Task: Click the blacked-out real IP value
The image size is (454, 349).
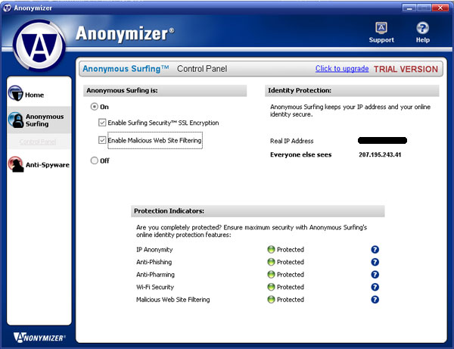Action: [382, 141]
